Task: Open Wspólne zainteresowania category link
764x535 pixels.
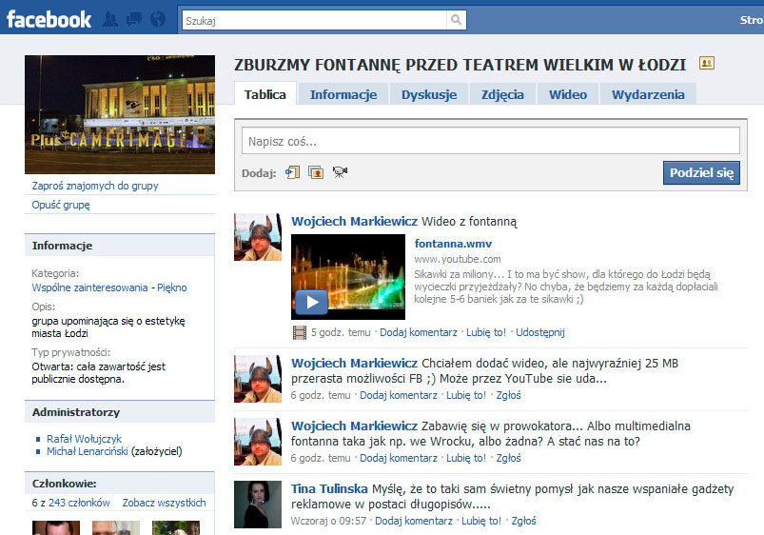Action: [89, 287]
